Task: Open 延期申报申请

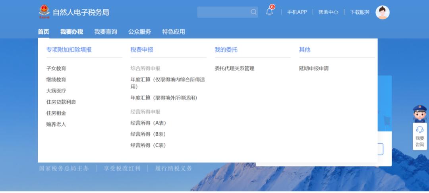Action: pos(314,69)
